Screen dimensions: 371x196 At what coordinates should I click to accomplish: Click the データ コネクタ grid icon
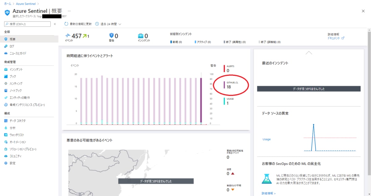(x=6, y=121)
